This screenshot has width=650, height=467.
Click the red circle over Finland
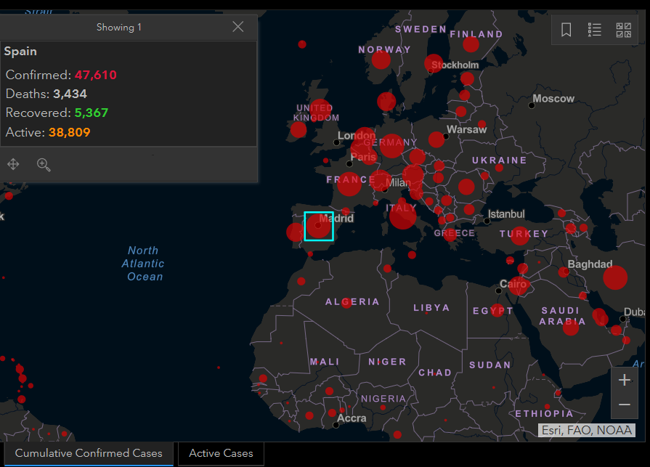coord(471,44)
